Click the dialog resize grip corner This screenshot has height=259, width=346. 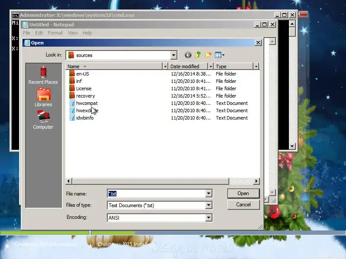pyautogui.click(x=260, y=227)
